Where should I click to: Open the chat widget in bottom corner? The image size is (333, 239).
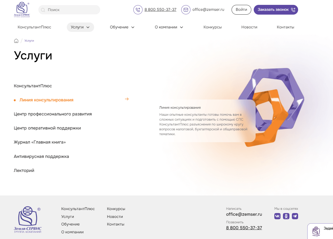coord(321,231)
